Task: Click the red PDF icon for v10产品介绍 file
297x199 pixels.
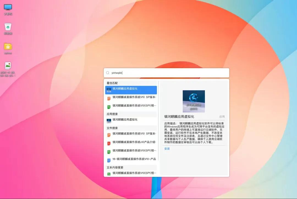Action: (109, 142)
